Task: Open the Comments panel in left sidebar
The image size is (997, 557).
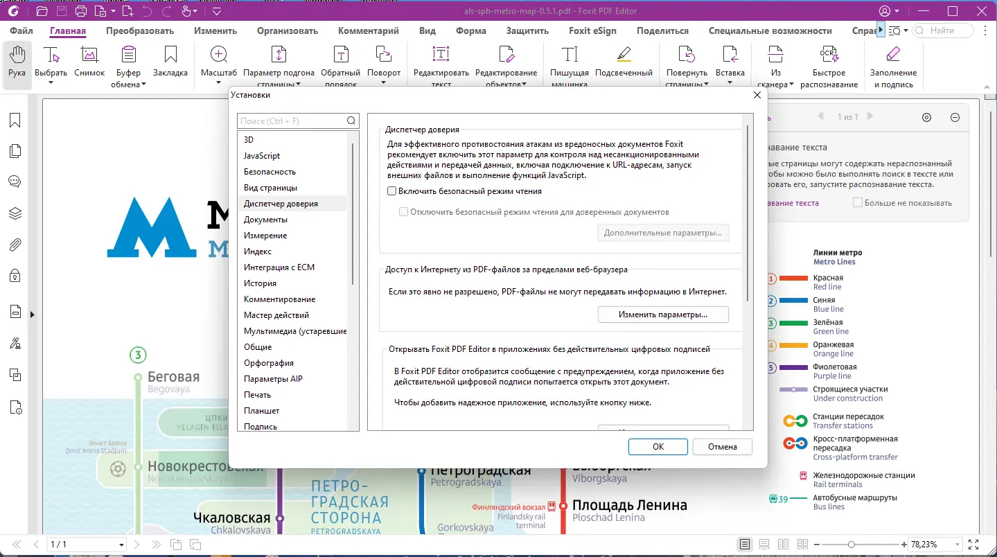Action: click(x=15, y=182)
